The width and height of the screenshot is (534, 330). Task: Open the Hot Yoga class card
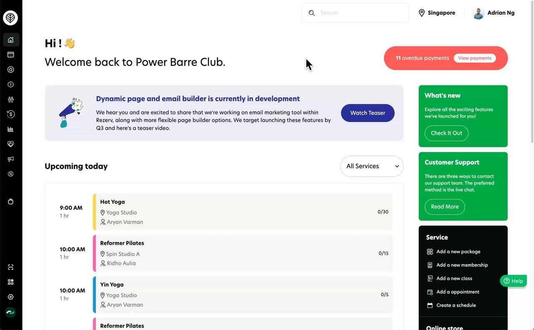click(242, 212)
